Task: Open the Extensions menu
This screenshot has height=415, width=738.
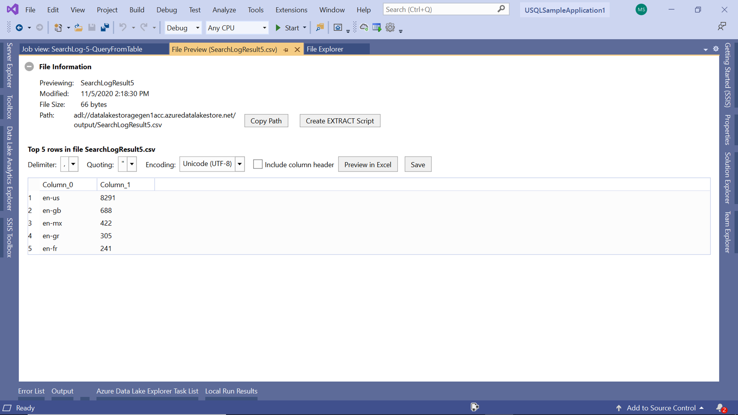Action: 291,10
